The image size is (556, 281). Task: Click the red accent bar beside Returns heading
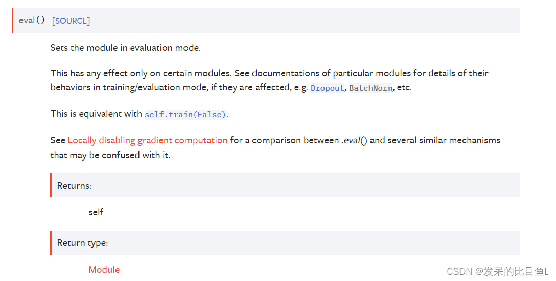[x=51, y=185]
